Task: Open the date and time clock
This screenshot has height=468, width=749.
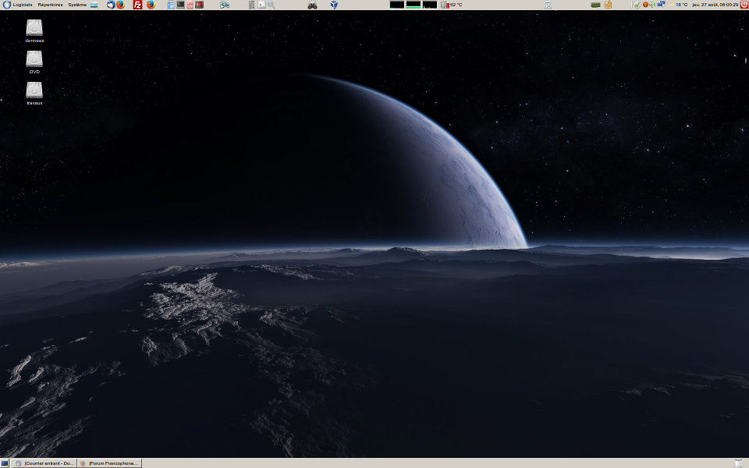Action: click(x=715, y=5)
